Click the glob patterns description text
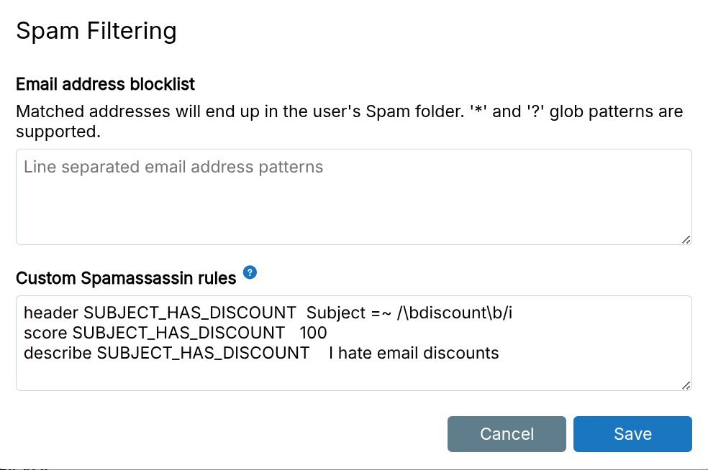 pyautogui.click(x=349, y=121)
